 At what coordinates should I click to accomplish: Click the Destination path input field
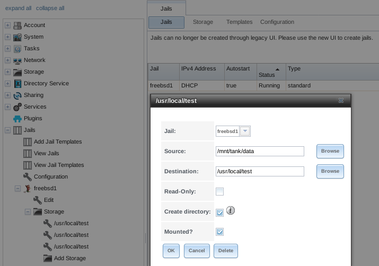point(260,171)
